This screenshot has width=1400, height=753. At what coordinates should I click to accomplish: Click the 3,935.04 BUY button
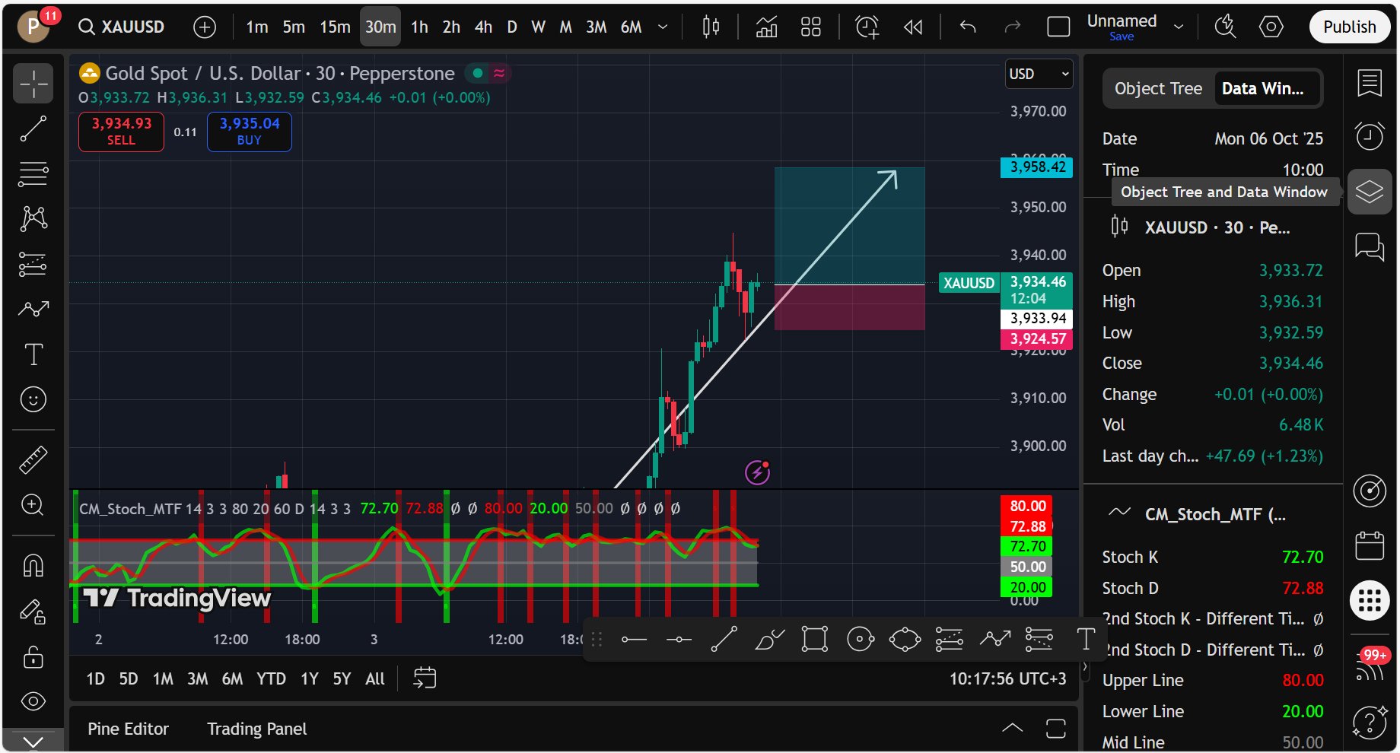(x=250, y=132)
